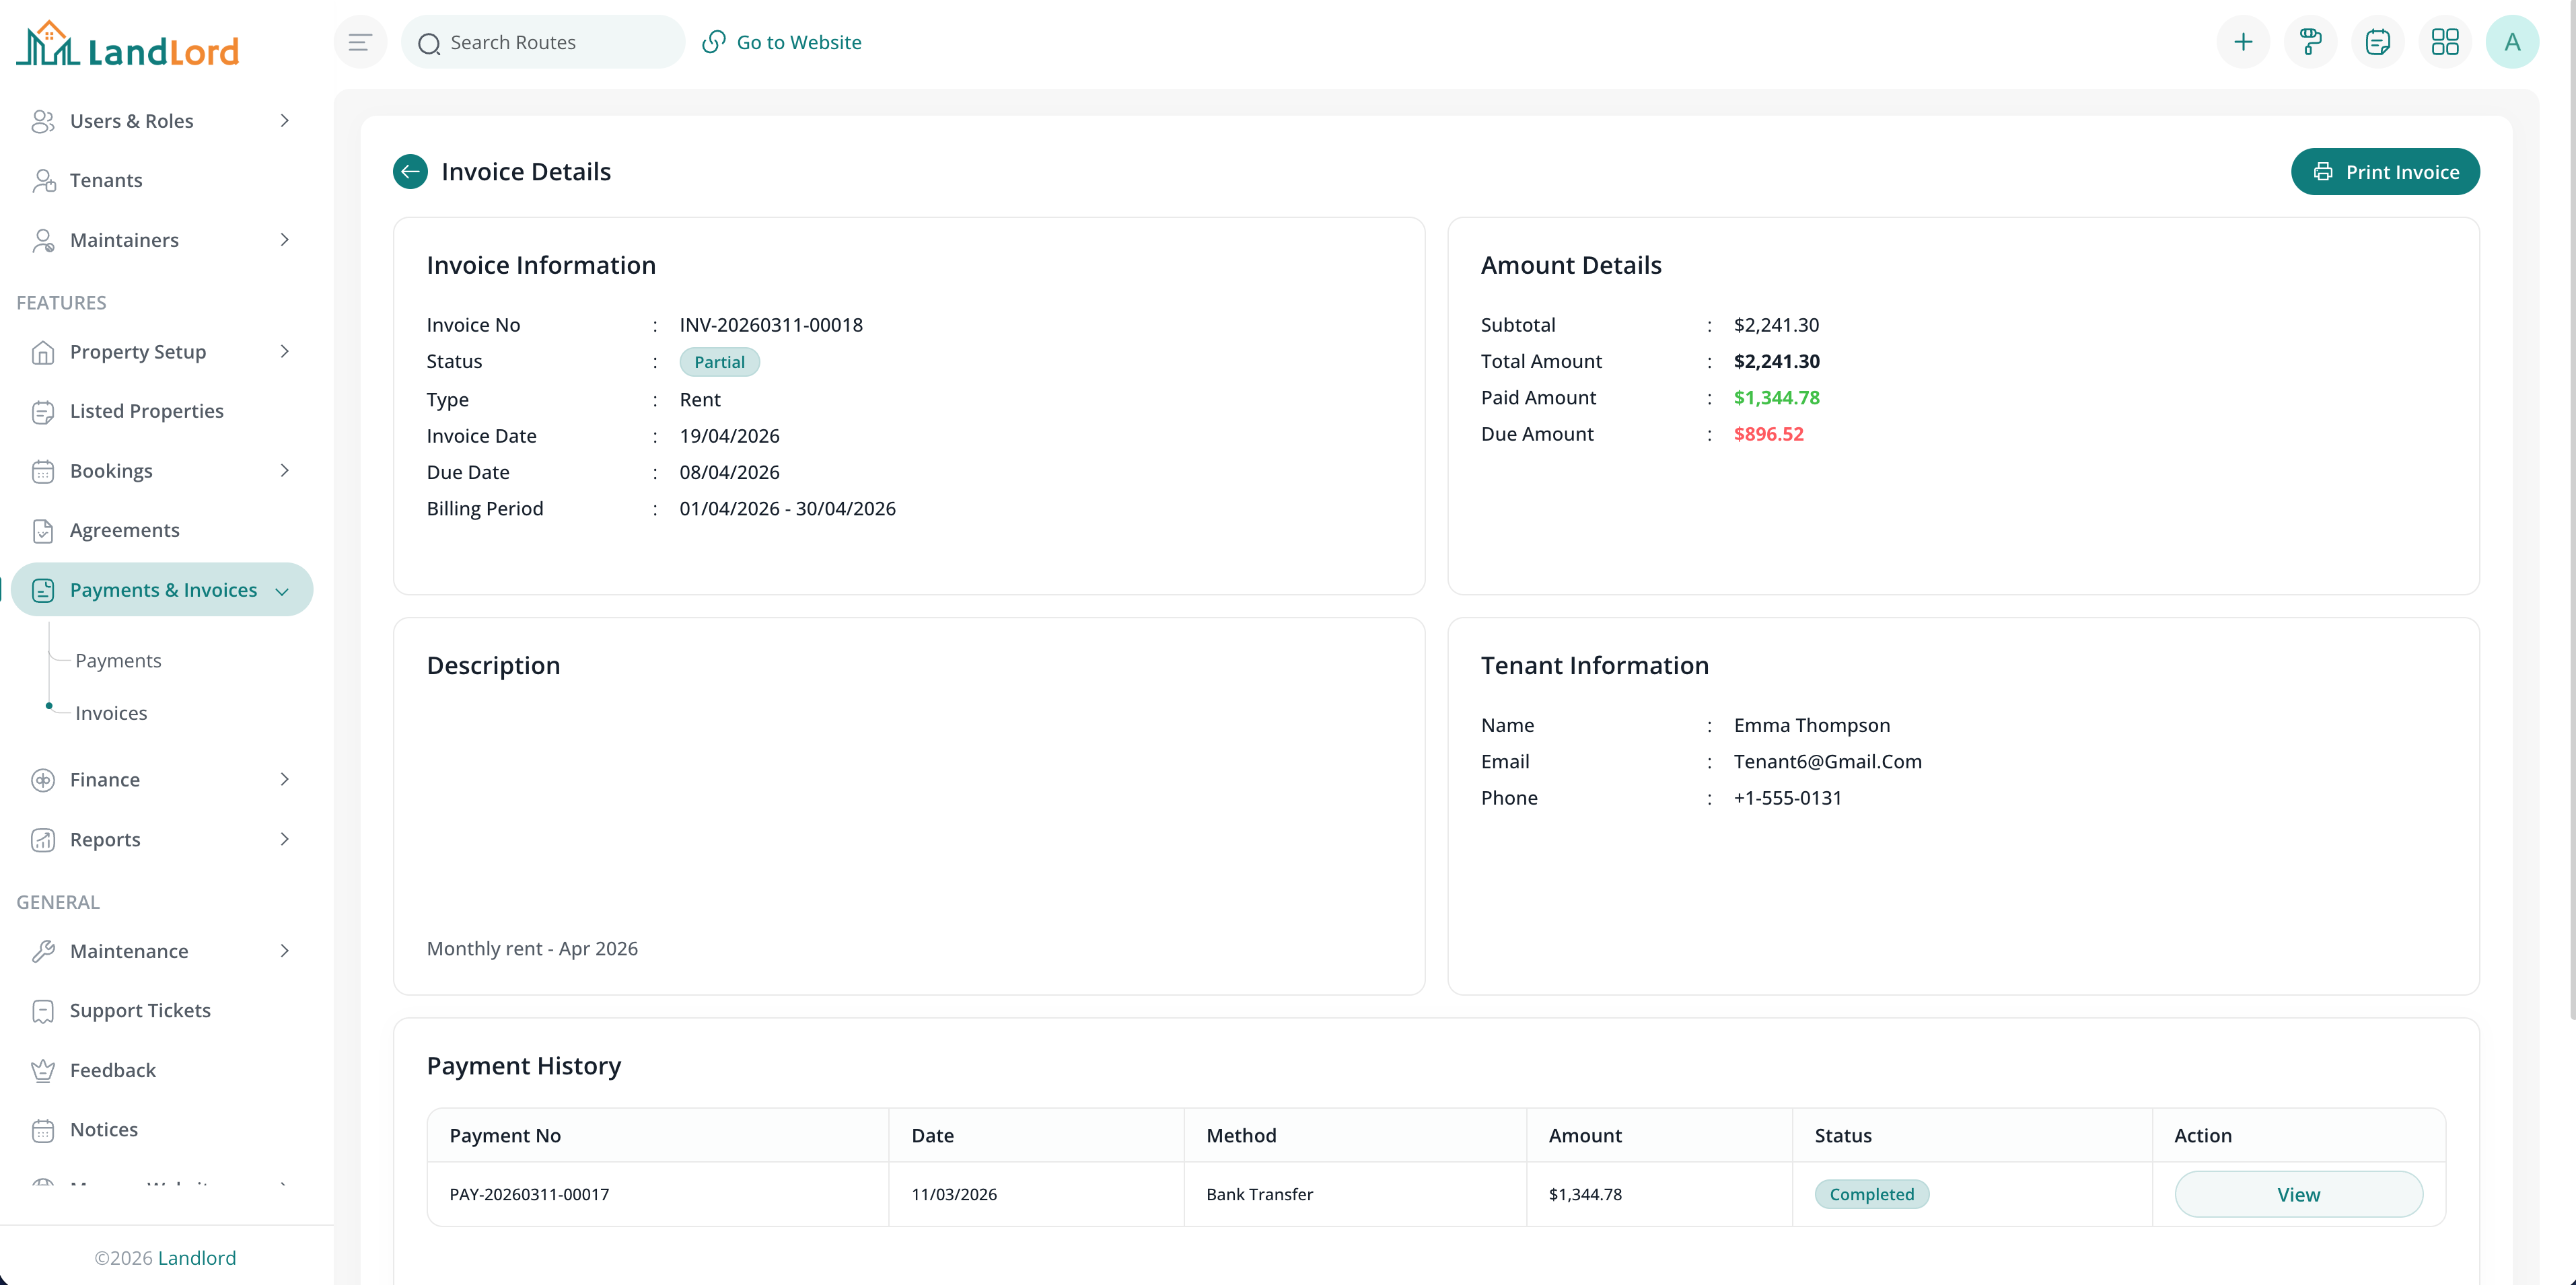Open the Tenants menu item

click(106, 180)
